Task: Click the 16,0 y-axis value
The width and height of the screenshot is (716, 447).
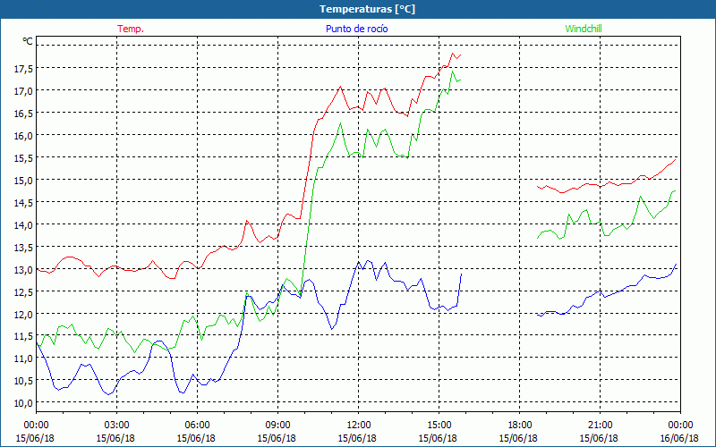Action: pos(23,135)
